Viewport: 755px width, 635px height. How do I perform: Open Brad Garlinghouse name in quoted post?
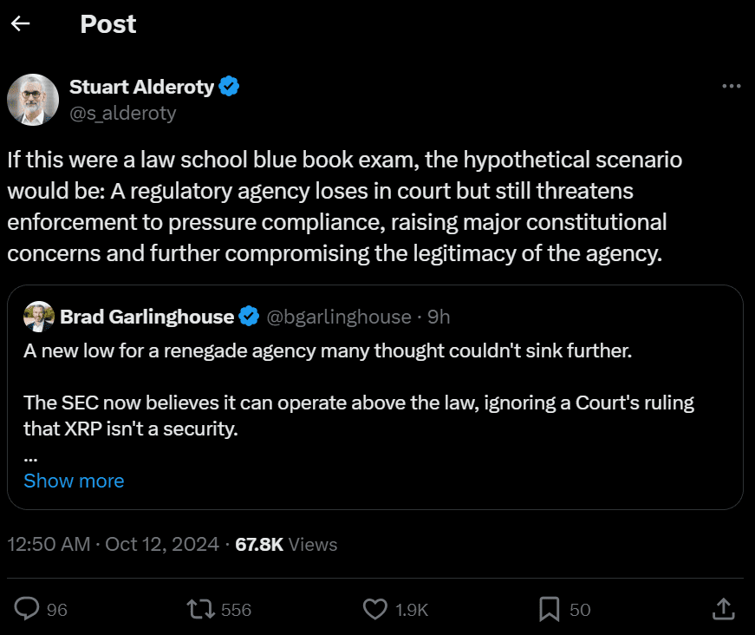click(146, 317)
